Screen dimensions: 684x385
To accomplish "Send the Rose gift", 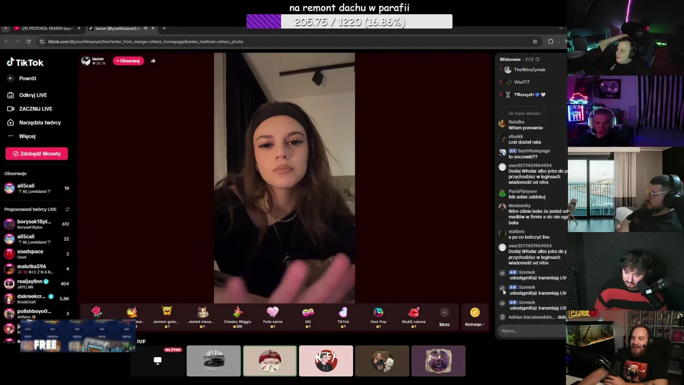I will (x=97, y=315).
